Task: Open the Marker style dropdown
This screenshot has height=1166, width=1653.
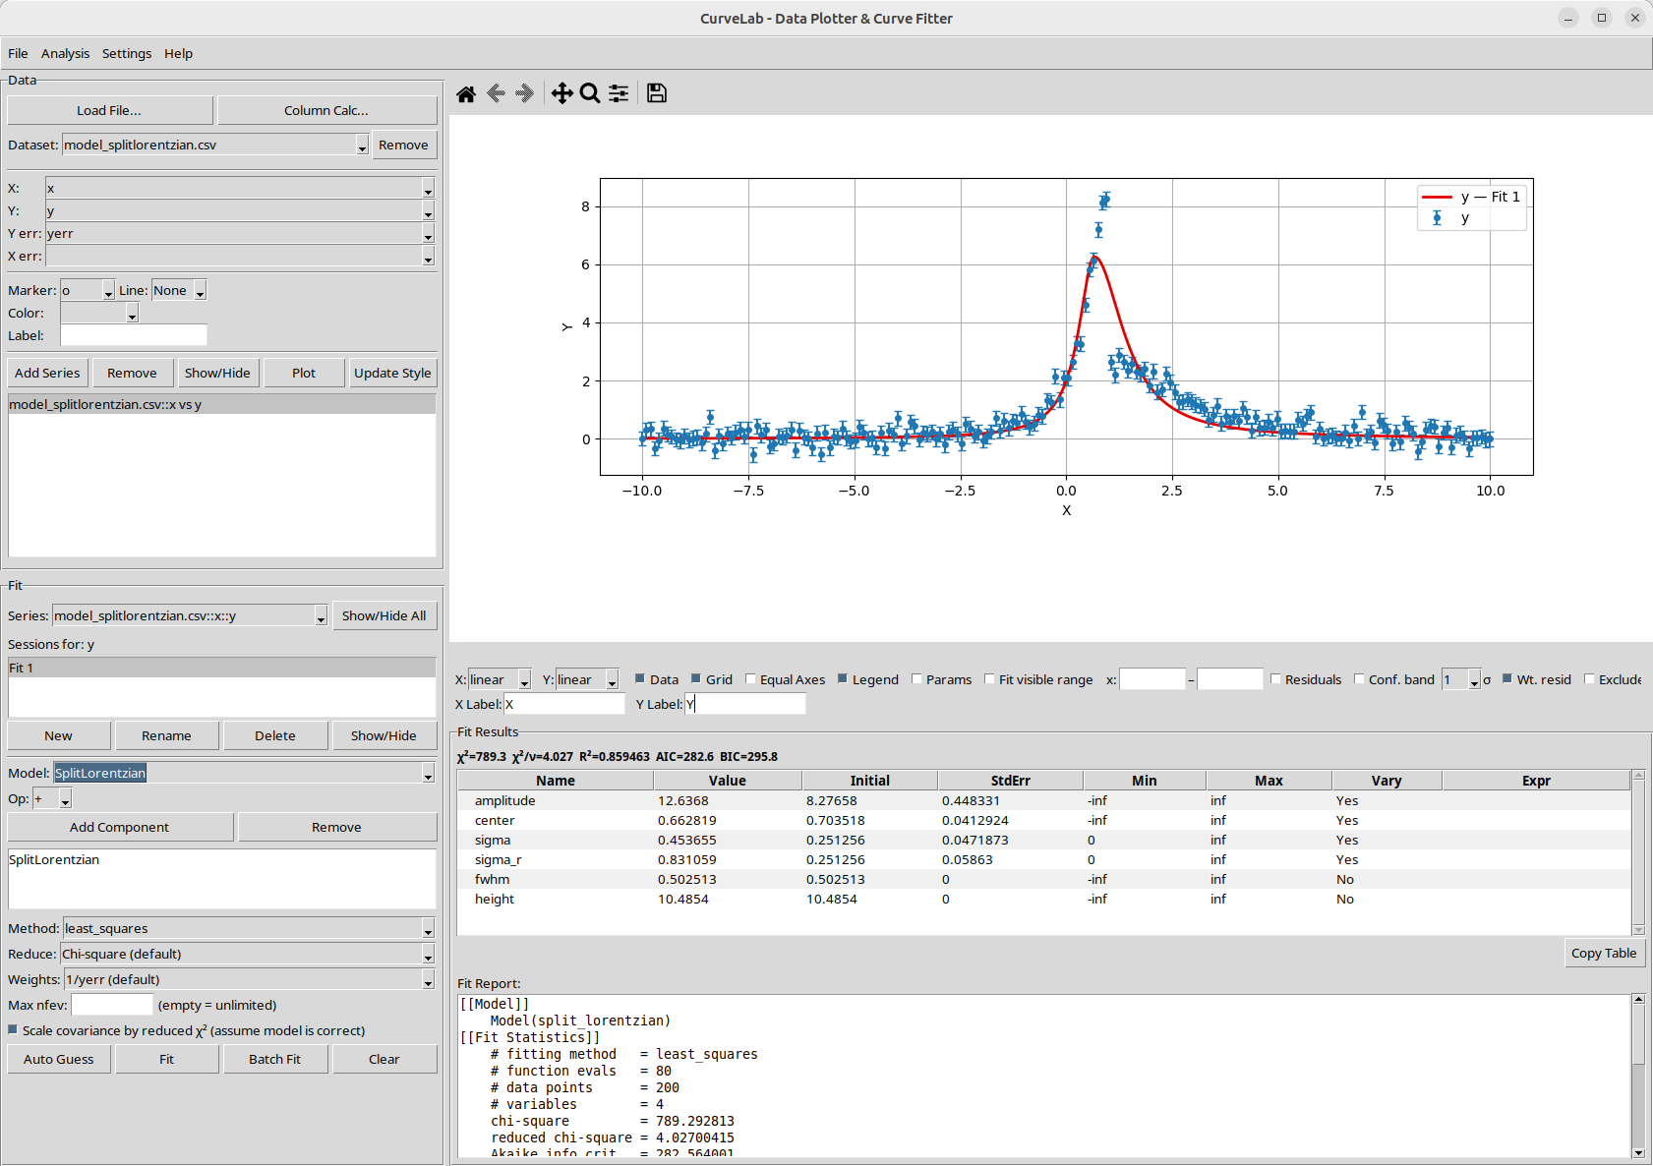Action: pyautogui.click(x=108, y=291)
